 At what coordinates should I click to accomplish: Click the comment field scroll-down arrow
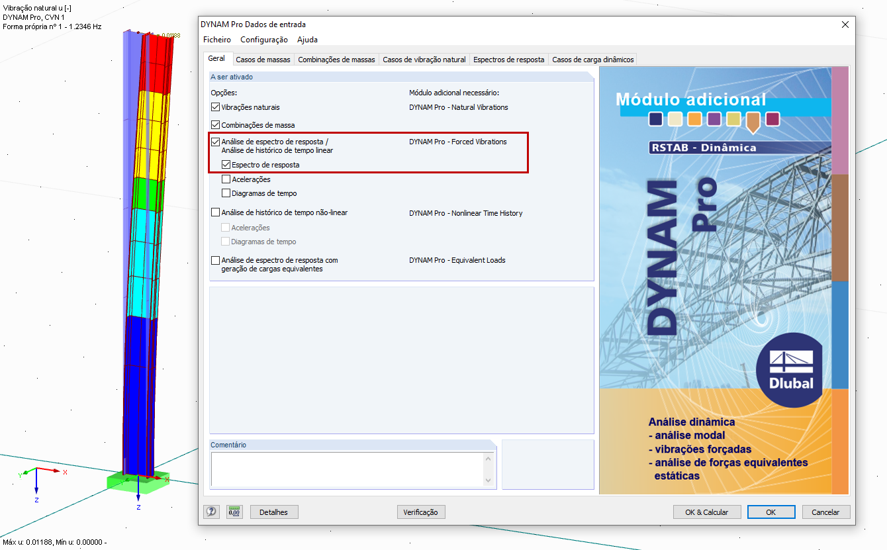pos(489,481)
